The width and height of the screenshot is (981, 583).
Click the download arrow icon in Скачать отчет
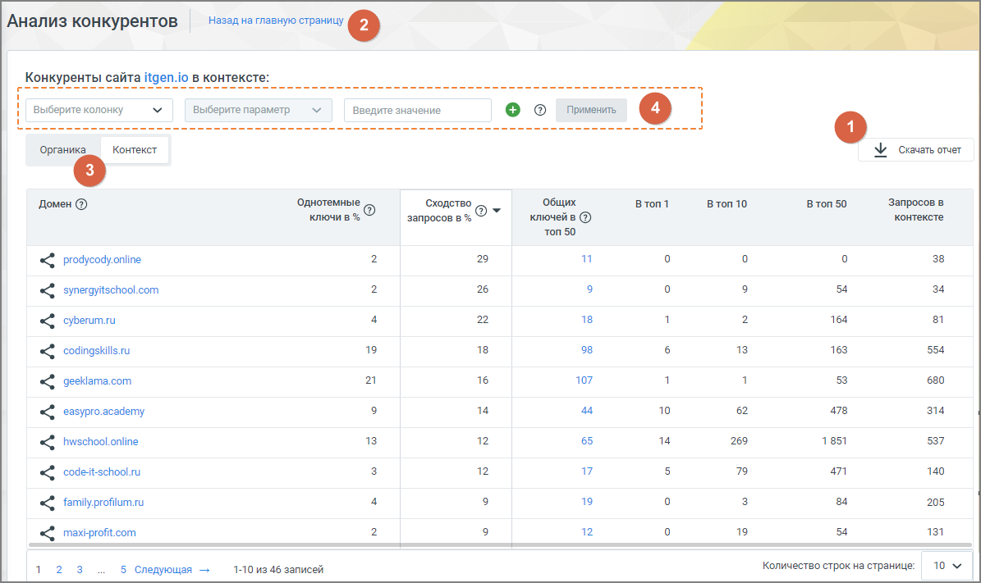pos(880,150)
